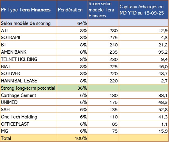Viewport: 169px width, 142px height.
Task: Select the Carthage Cement cell
Action: point(29,95)
